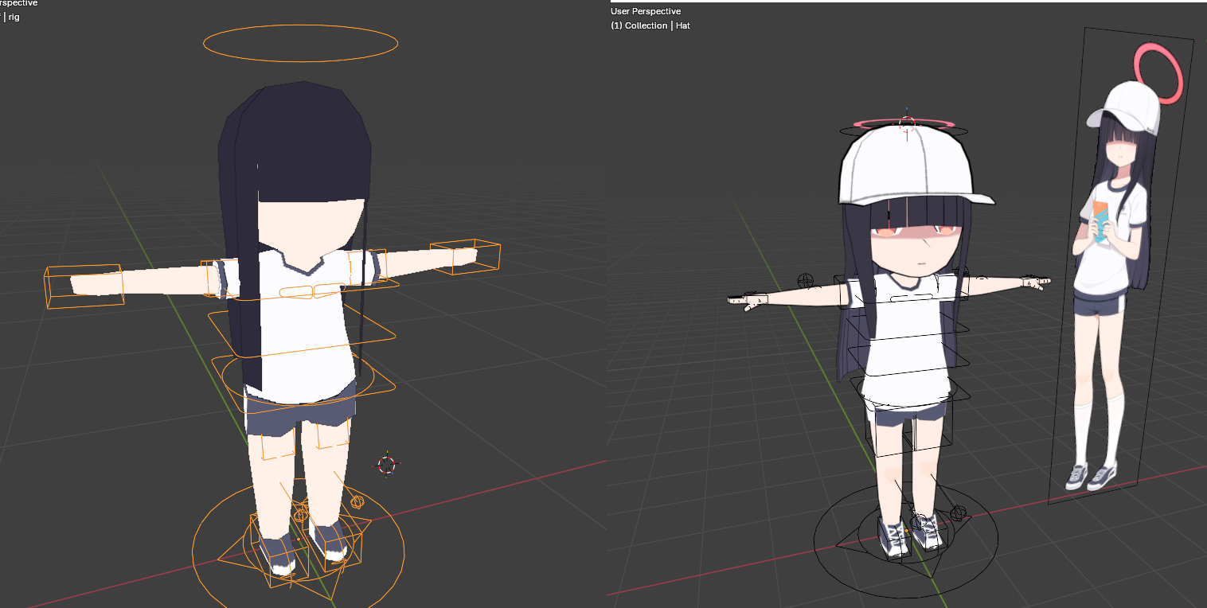
Task: Select the orange halo ring above the low-poly head
Action: point(300,26)
